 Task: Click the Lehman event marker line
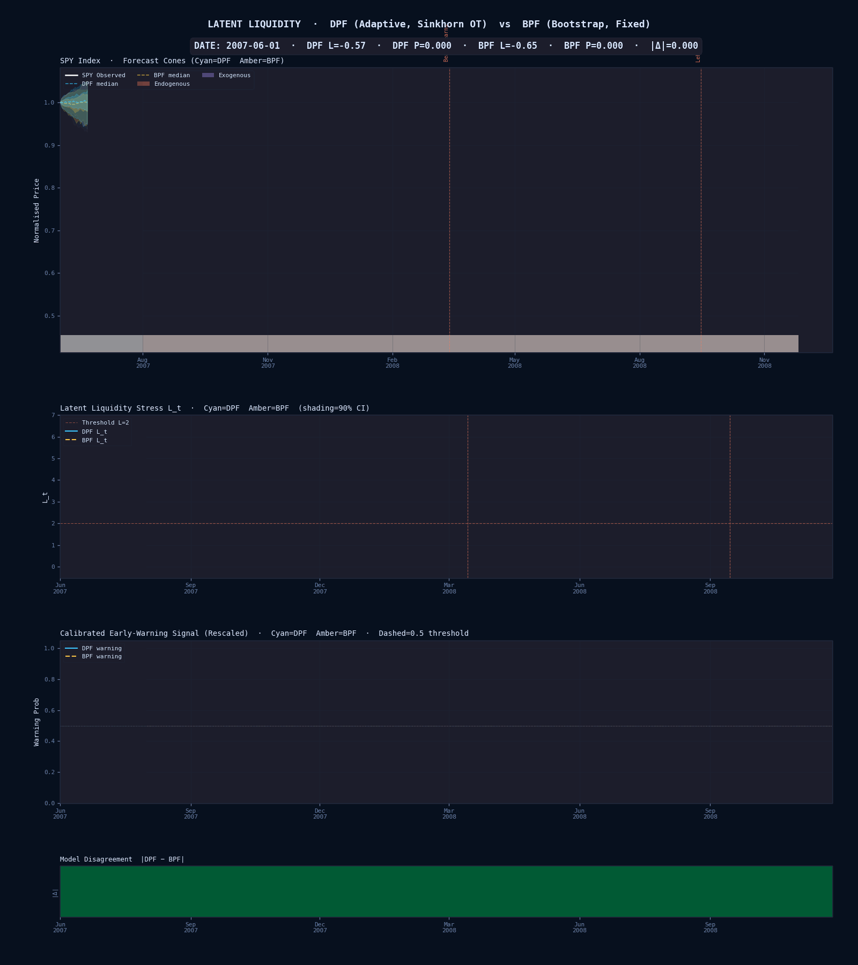point(701,214)
